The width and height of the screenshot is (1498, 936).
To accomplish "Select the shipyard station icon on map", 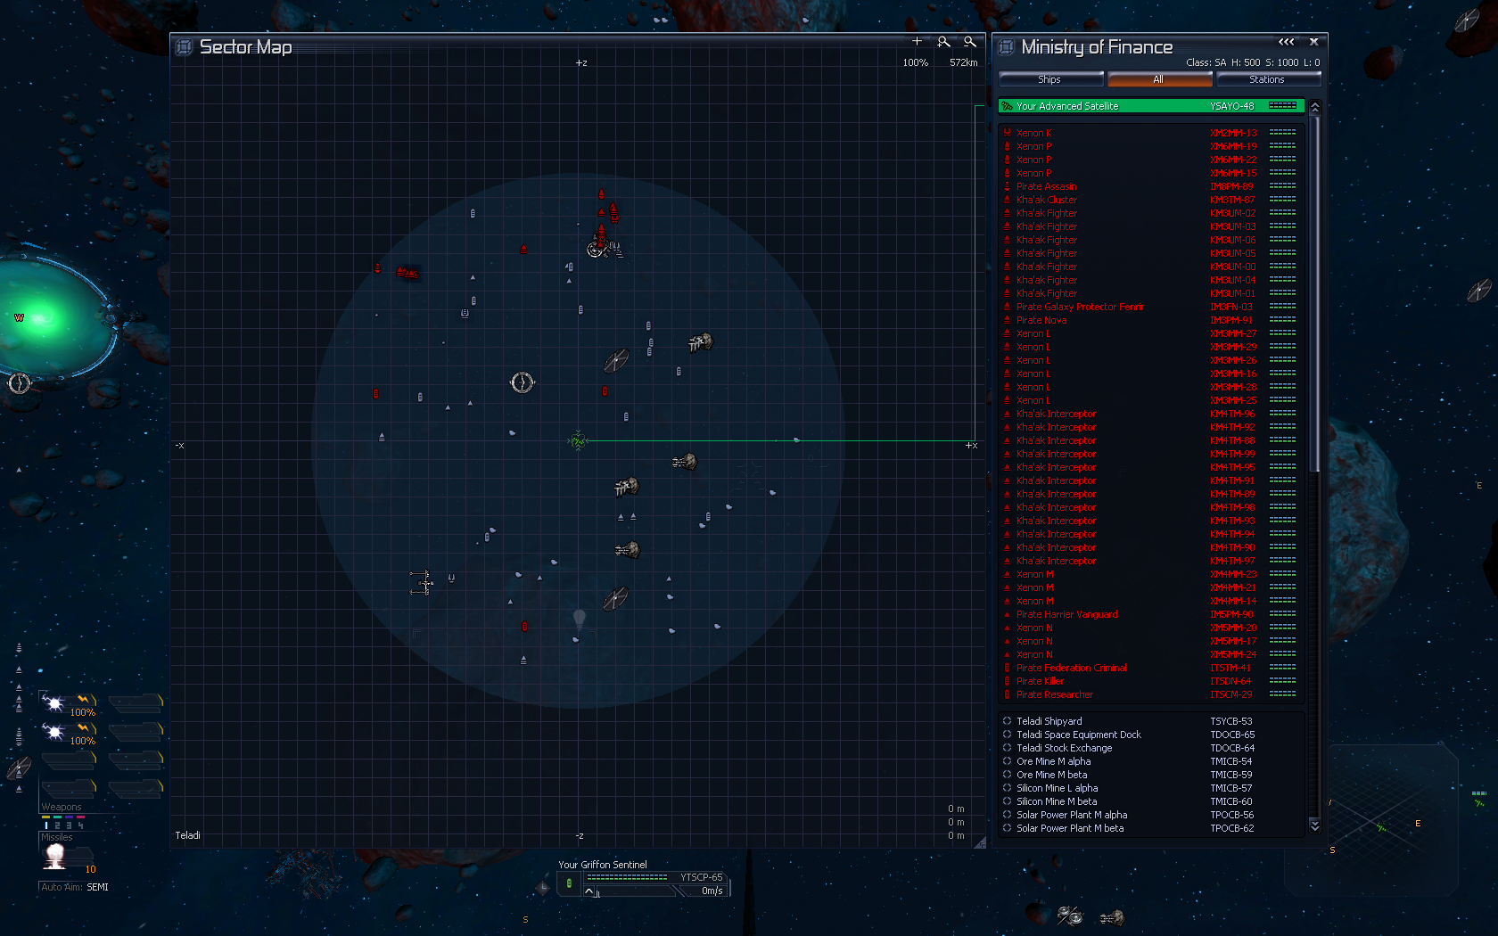I will point(422,583).
